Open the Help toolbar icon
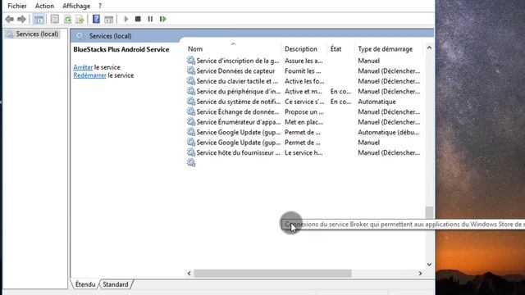 pyautogui.click(x=96, y=19)
